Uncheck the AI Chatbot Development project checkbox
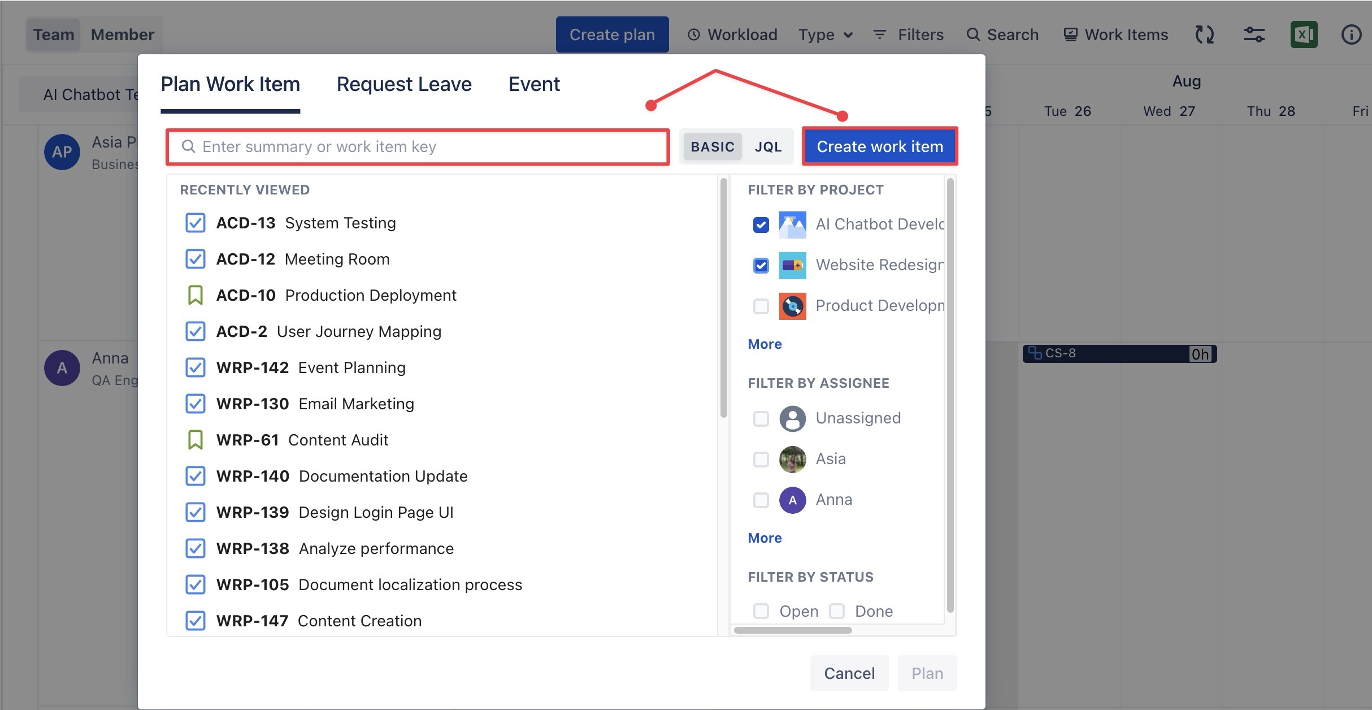 pyautogui.click(x=761, y=225)
